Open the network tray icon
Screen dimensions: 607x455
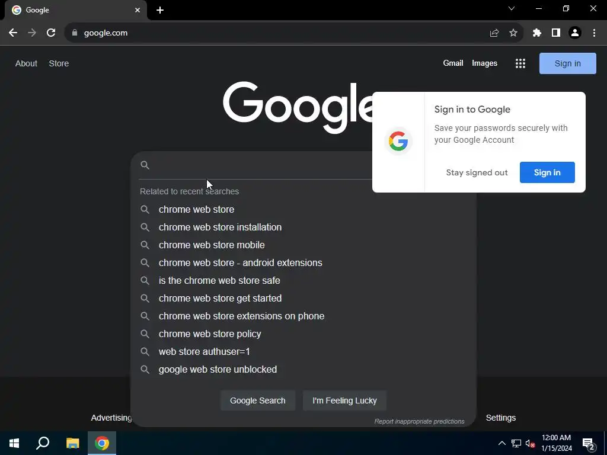tap(516, 443)
